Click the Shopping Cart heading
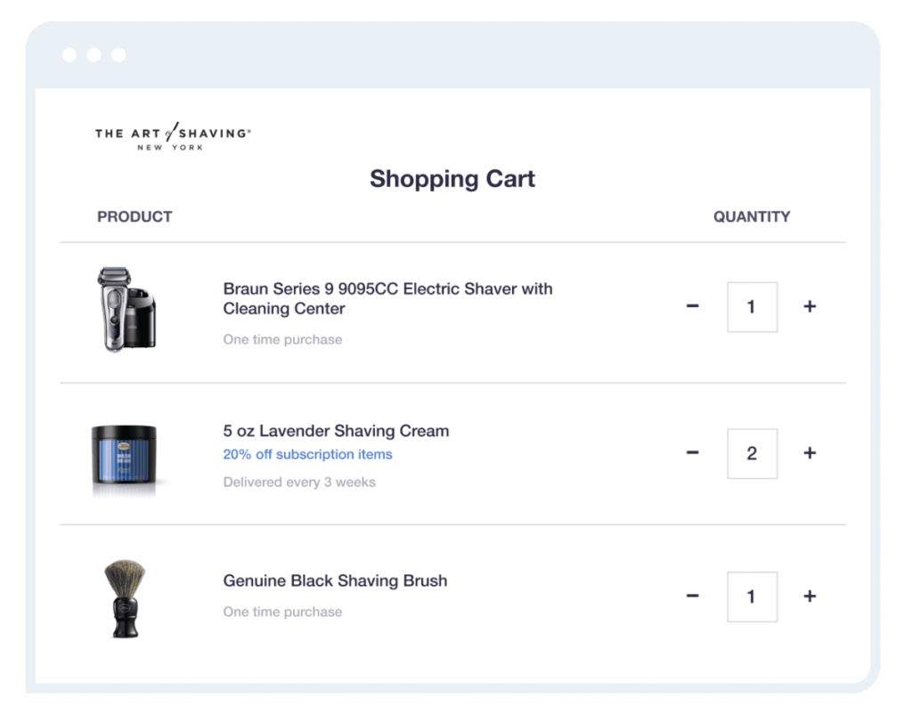 pyautogui.click(x=452, y=179)
